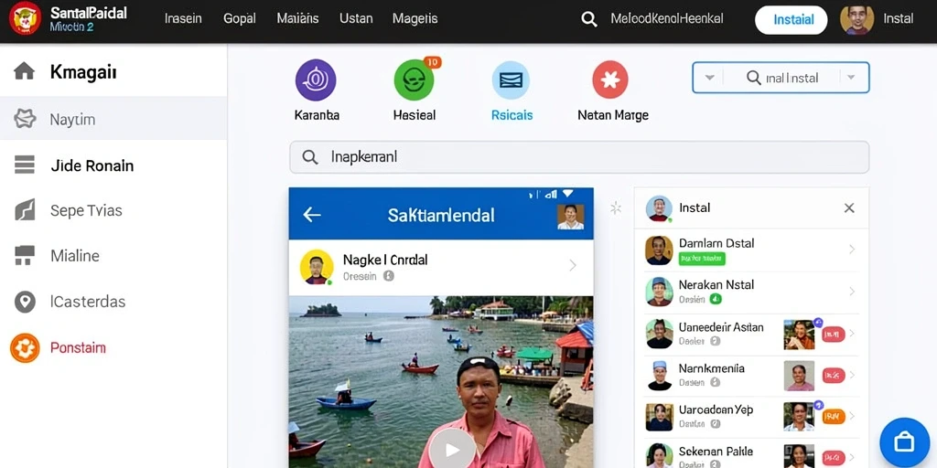Click the Sepe Tvias sidebar icon
The height and width of the screenshot is (468, 937).
[x=25, y=210]
